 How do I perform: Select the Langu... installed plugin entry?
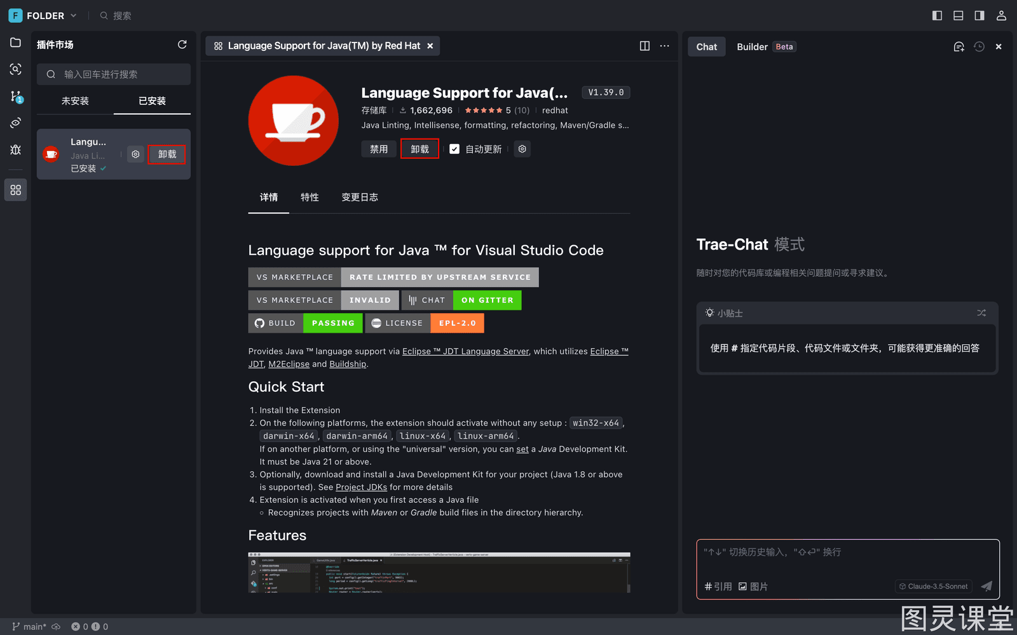click(114, 154)
